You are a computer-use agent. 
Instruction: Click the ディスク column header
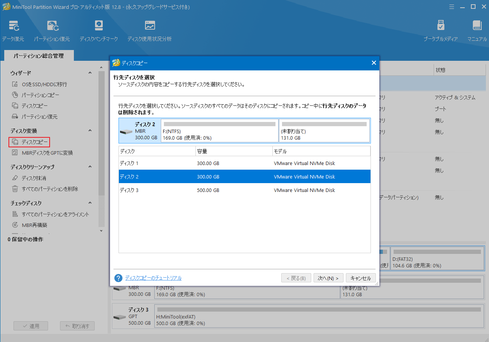(157, 151)
